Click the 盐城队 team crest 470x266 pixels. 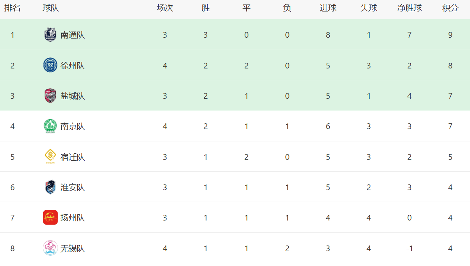50,96
